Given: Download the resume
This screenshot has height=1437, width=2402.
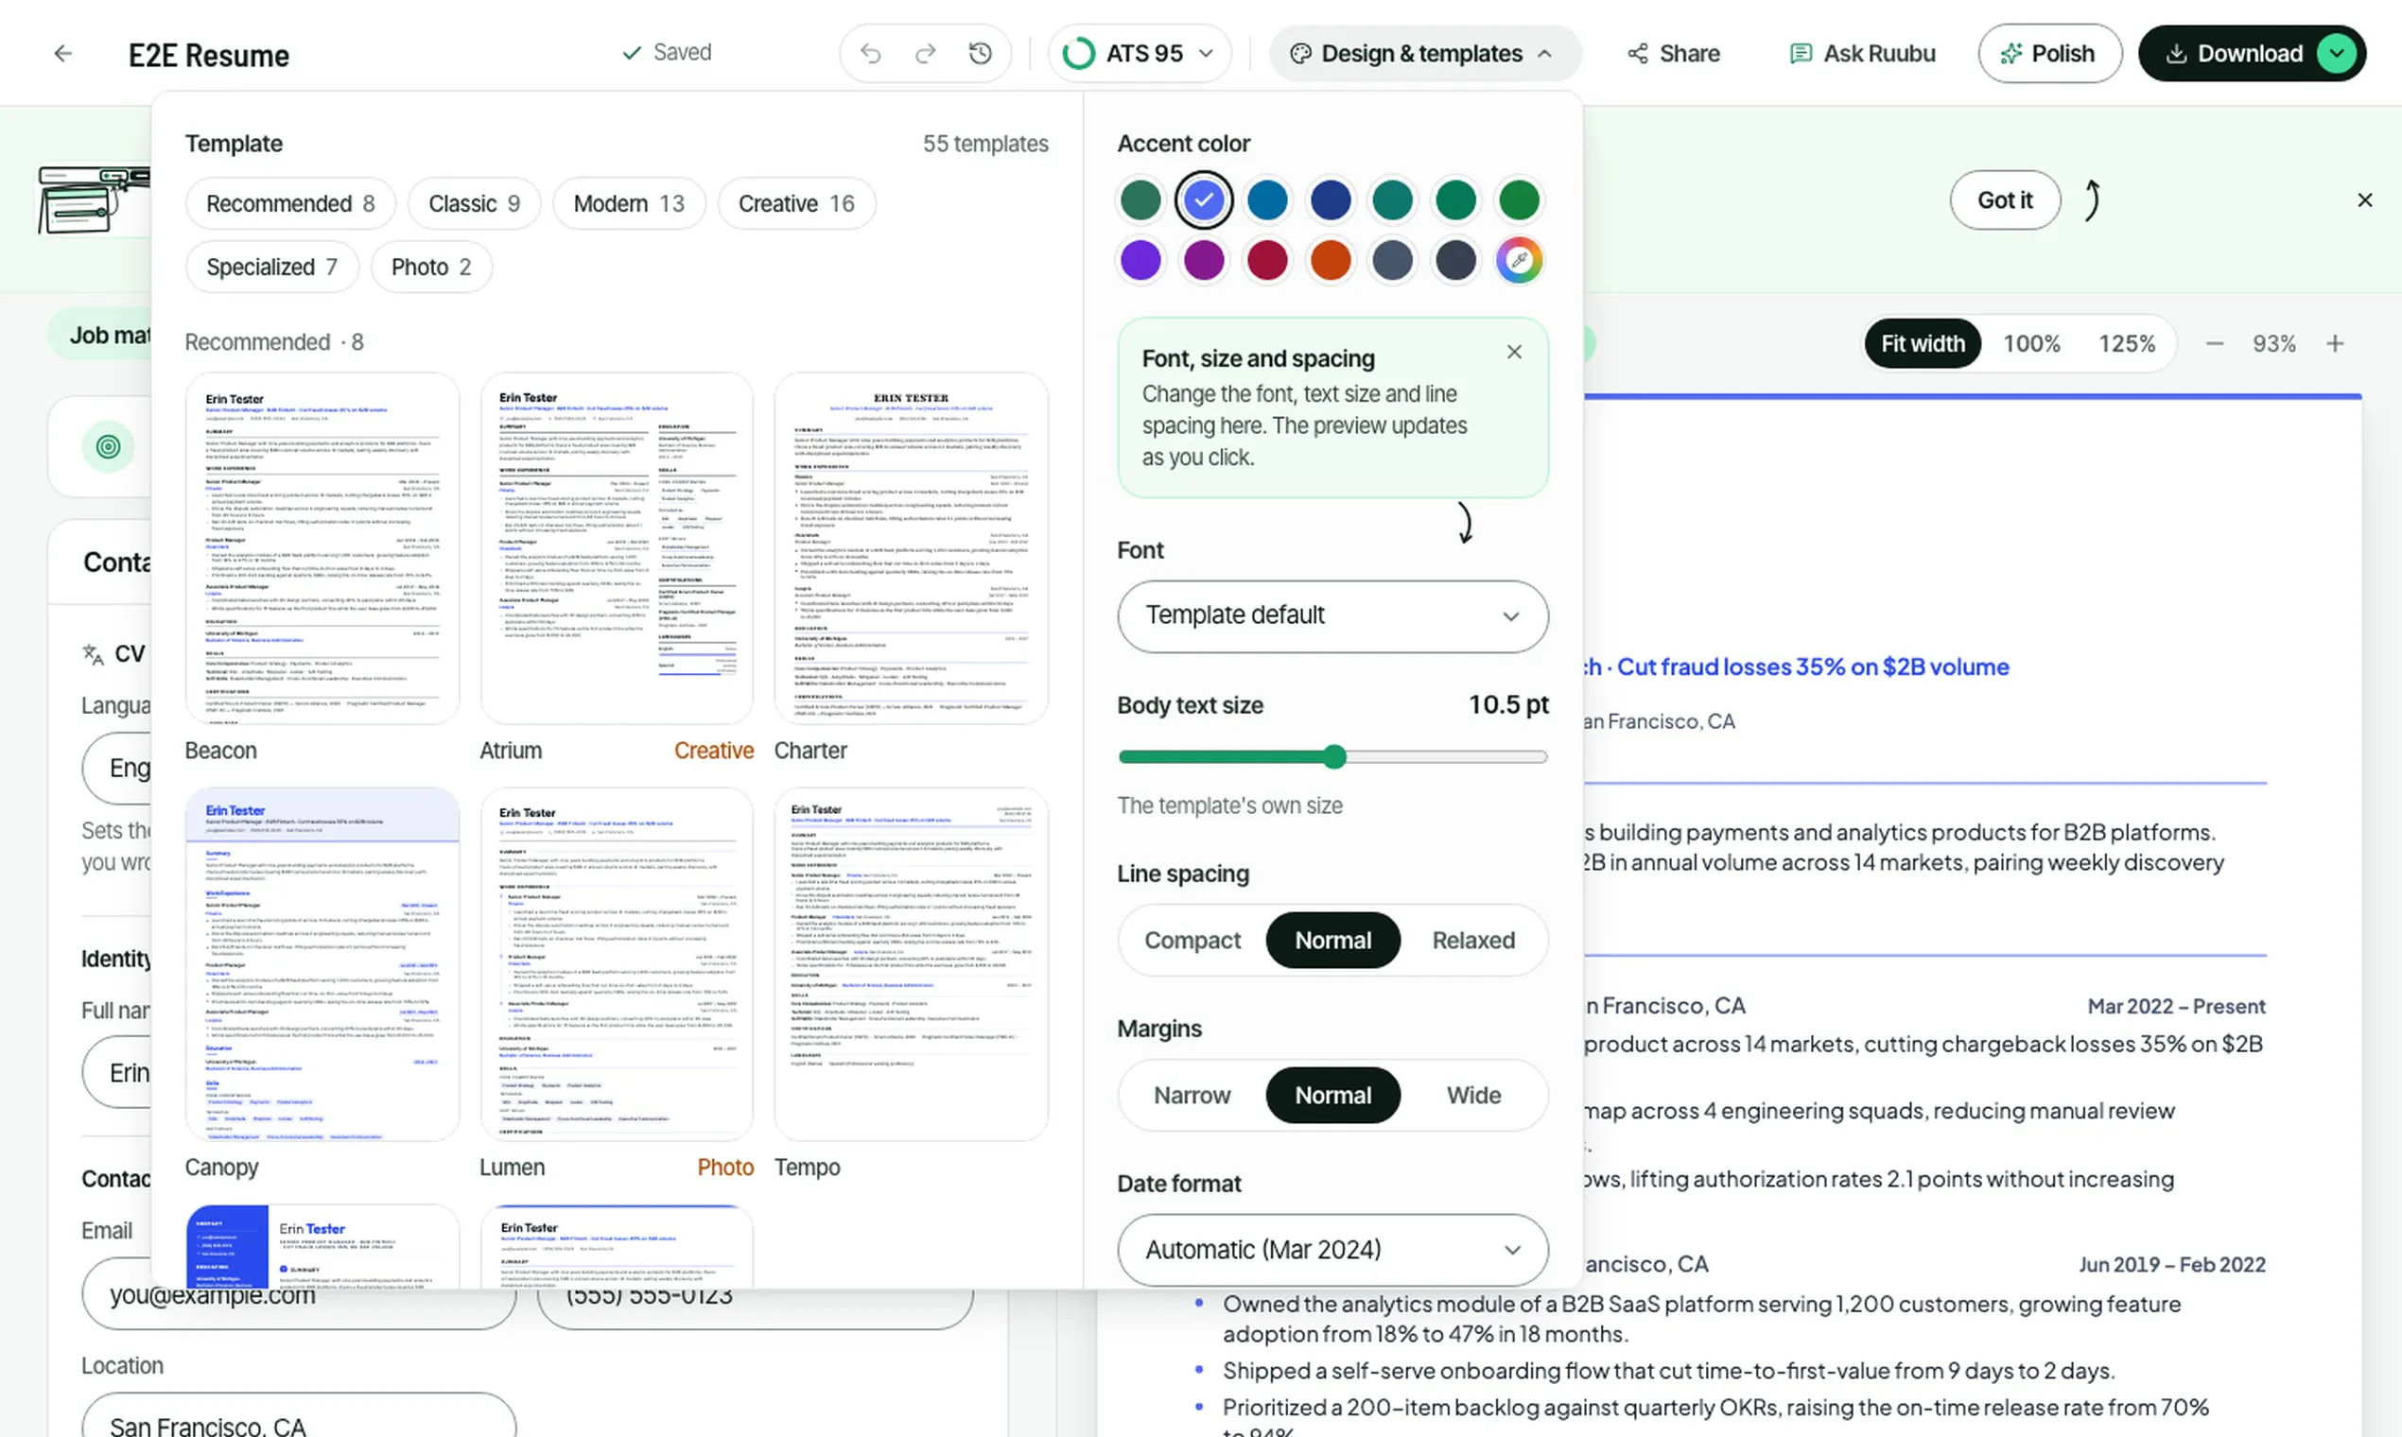Looking at the screenshot, I should (2234, 53).
